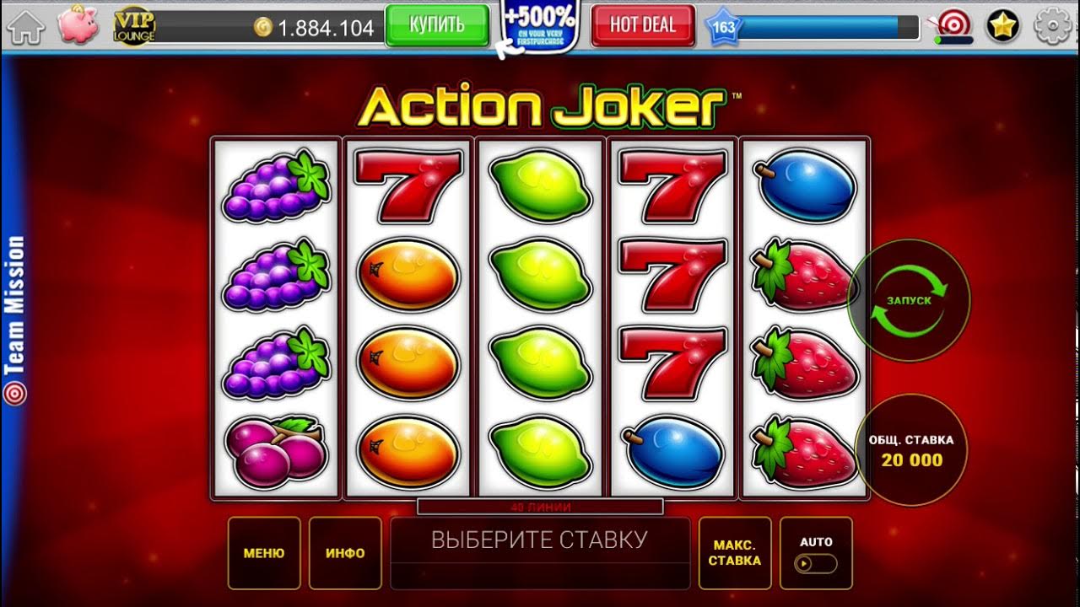Go to the home lobby icon
The image size is (1080, 607).
coord(25,26)
